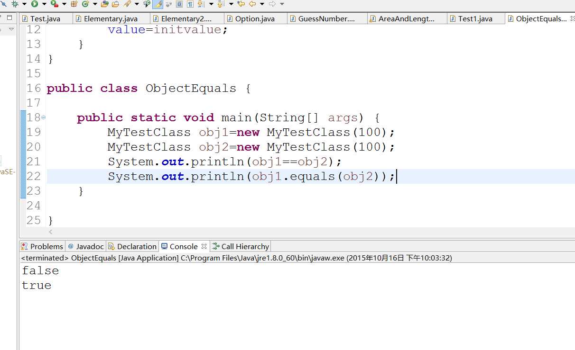
Task: Toggle the breadcrumb toolbar icon
Action: (147, 4)
